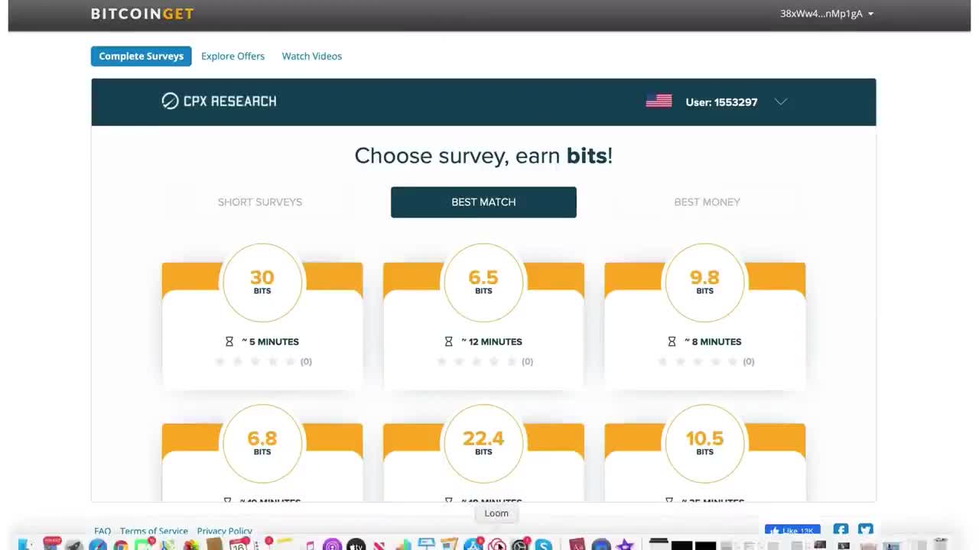The height and width of the screenshot is (550, 979).
Task: Click star rating on 5 minutes survey
Action: (255, 361)
